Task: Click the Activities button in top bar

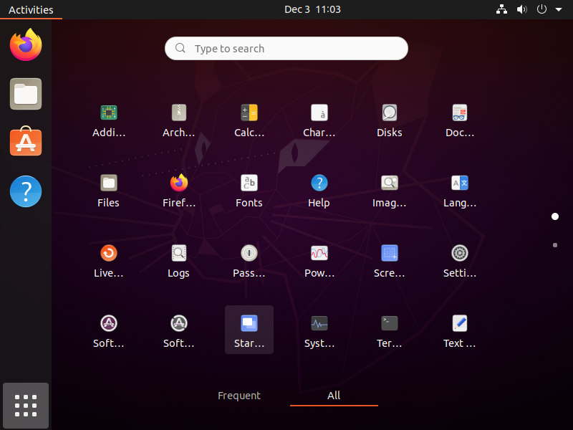Action: (31, 9)
